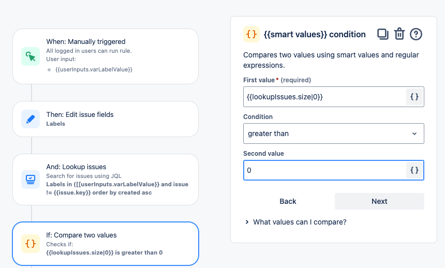Click the Second value input field
The image size is (445, 268).
pos(324,170)
